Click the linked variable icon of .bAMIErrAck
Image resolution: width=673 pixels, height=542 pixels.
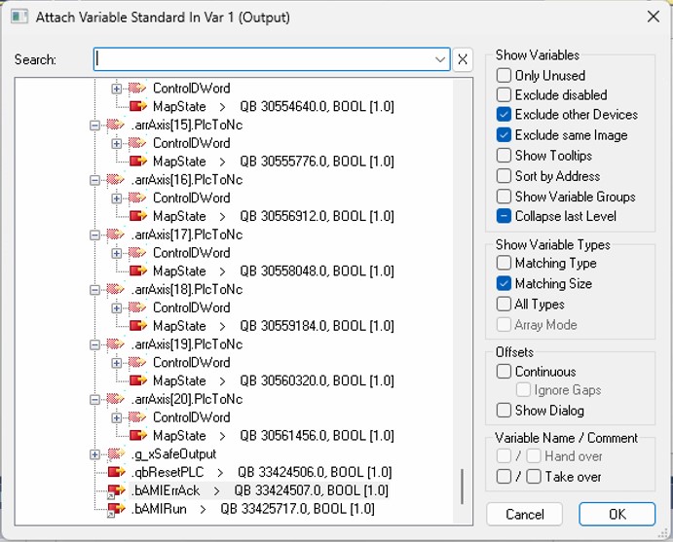[116, 491]
